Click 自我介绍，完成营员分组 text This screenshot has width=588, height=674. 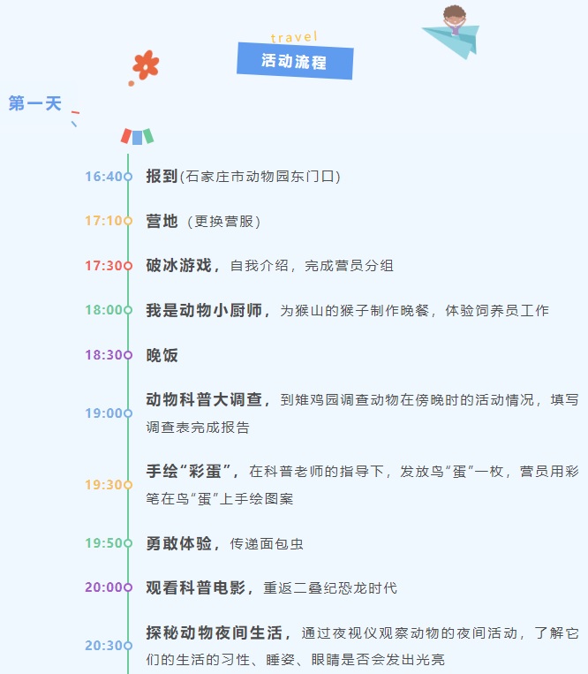tap(312, 266)
